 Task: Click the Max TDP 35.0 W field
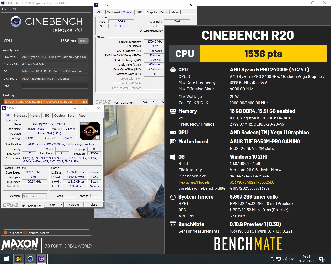coord(71,129)
